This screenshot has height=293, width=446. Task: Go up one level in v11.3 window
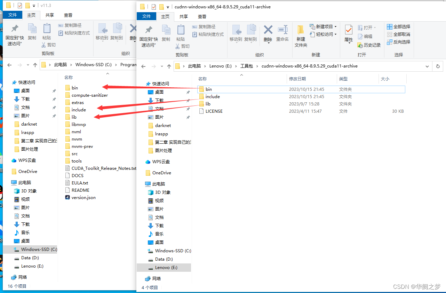[x=35, y=65]
